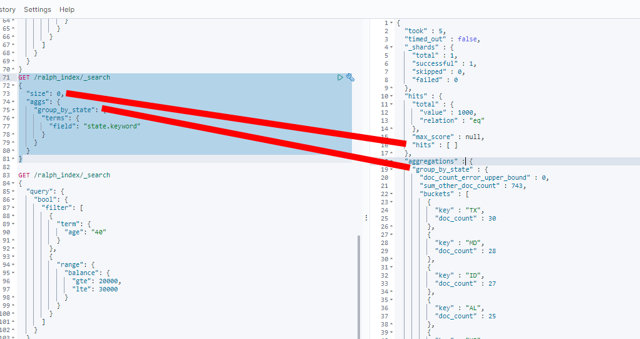Fold the MD bucket at output line 27
The height and width of the screenshot is (339, 640).
391,235
